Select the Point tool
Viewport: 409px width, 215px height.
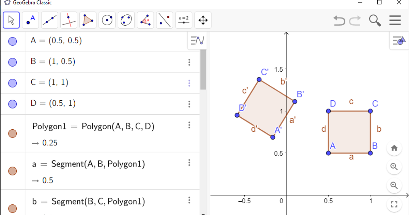click(30, 20)
